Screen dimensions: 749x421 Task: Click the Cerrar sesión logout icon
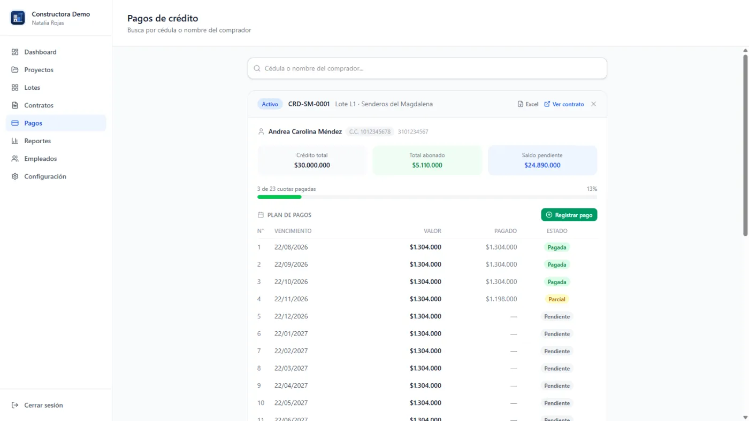tap(15, 405)
